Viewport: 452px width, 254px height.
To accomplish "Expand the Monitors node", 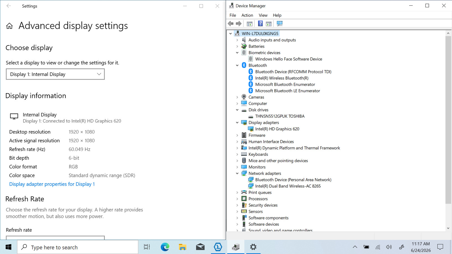I will 237,167.
